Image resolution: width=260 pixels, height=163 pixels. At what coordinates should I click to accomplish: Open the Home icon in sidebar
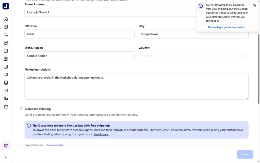tap(6, 19)
